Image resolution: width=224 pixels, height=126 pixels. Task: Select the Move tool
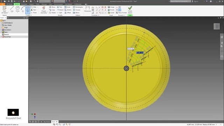click(x=52, y=7)
